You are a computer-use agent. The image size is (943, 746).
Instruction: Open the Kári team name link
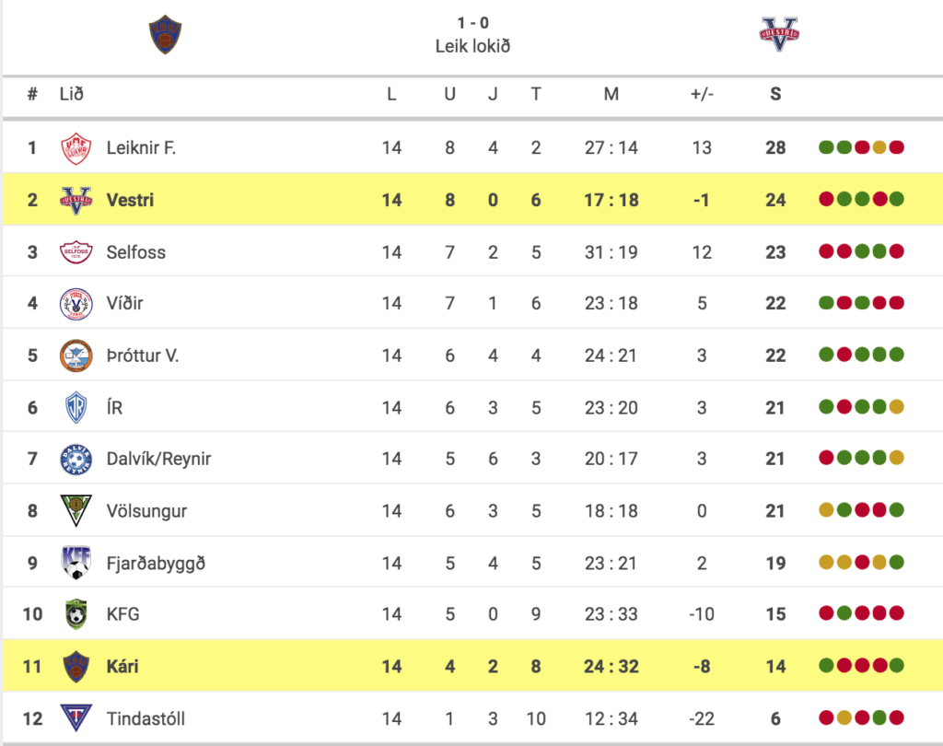coord(122,666)
